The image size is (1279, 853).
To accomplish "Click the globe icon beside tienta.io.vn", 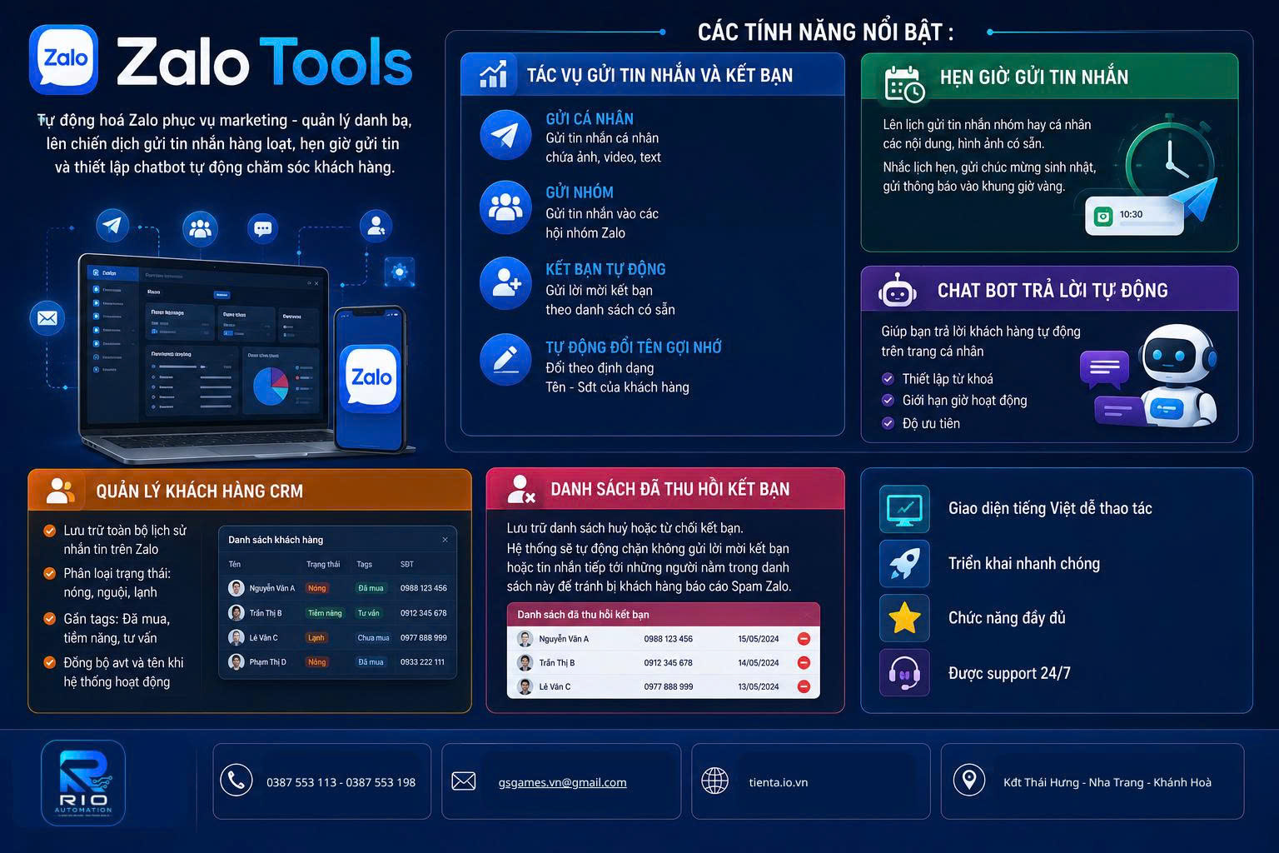I will 715,781.
